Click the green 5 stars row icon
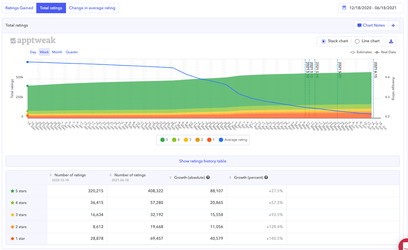This screenshot has height=250, width=408. (13, 191)
